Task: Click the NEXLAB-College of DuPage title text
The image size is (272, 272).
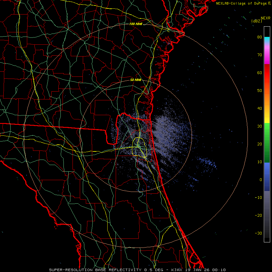Action: tap(243, 3)
